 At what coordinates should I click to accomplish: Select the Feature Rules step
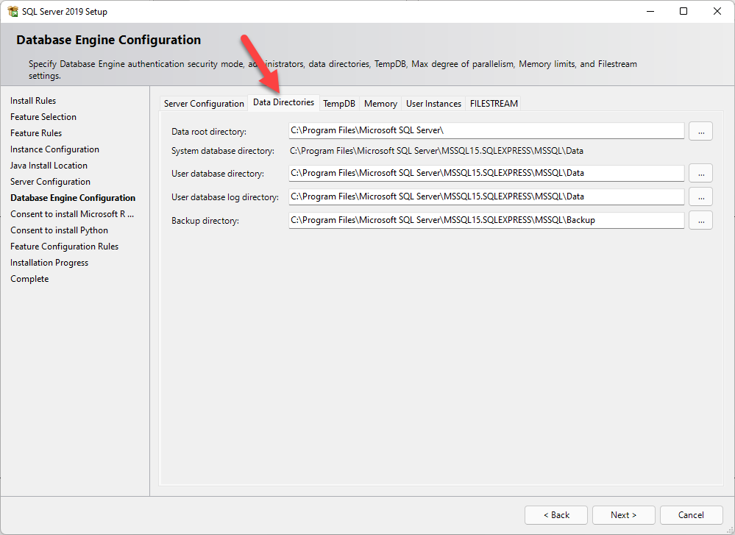pos(36,133)
